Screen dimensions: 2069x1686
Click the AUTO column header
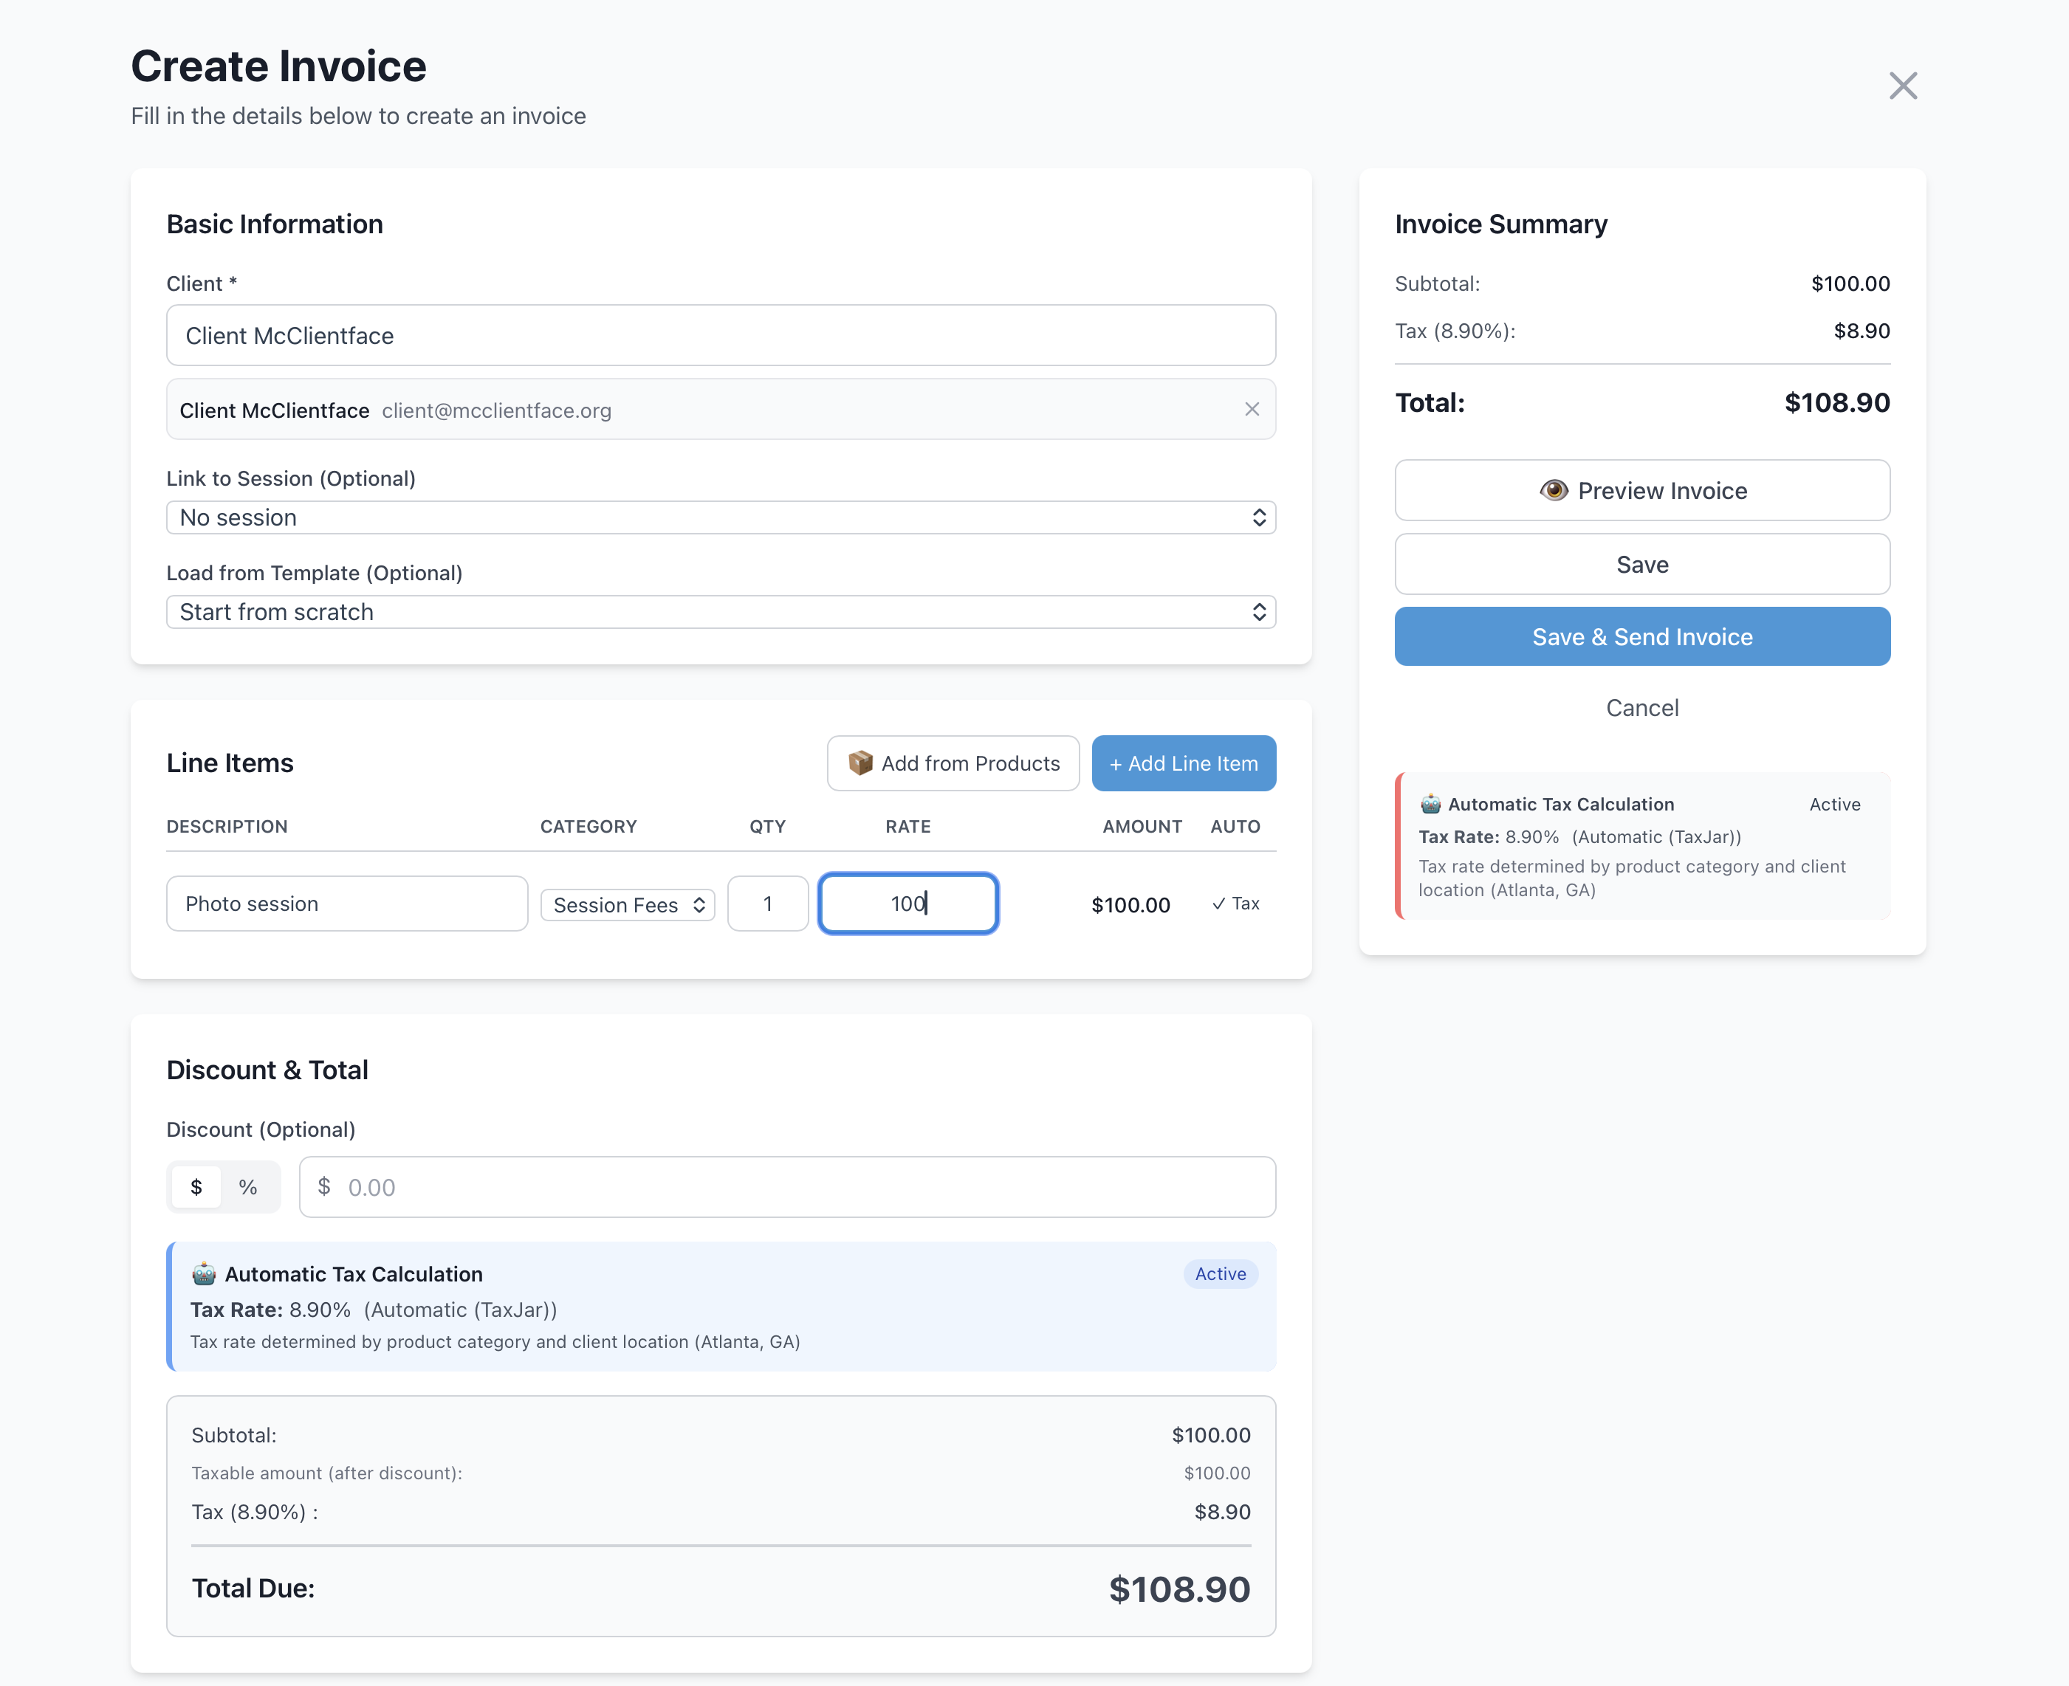pos(1235,827)
